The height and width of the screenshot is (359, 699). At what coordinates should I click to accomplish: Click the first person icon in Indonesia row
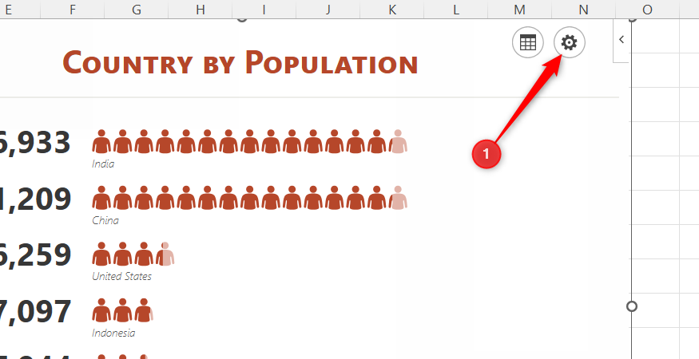(101, 310)
